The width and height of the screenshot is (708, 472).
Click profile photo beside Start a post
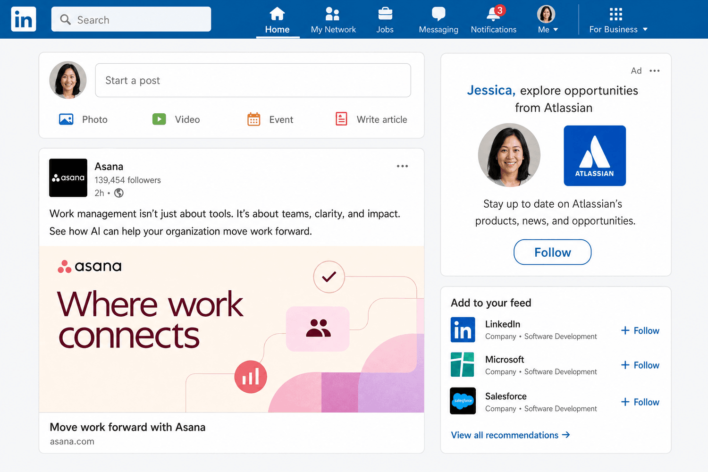pyautogui.click(x=68, y=80)
